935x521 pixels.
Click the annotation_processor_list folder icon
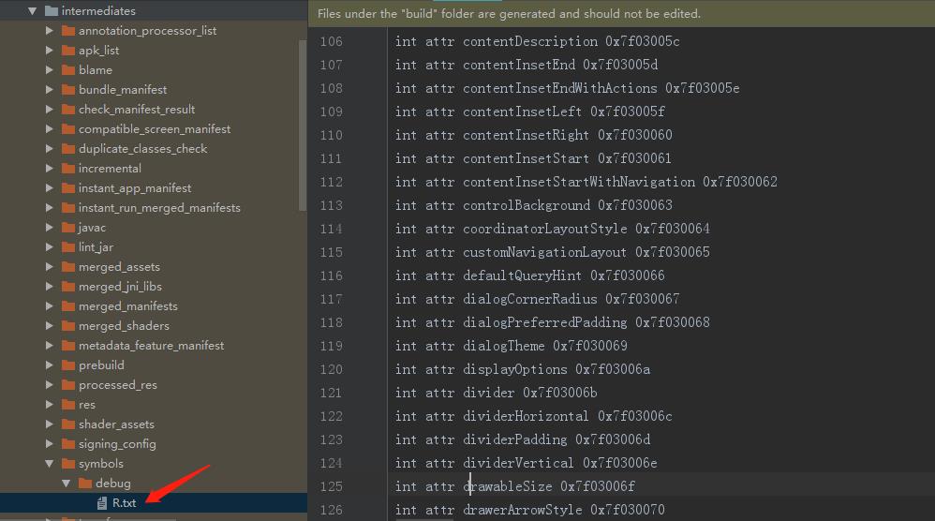[x=68, y=30]
